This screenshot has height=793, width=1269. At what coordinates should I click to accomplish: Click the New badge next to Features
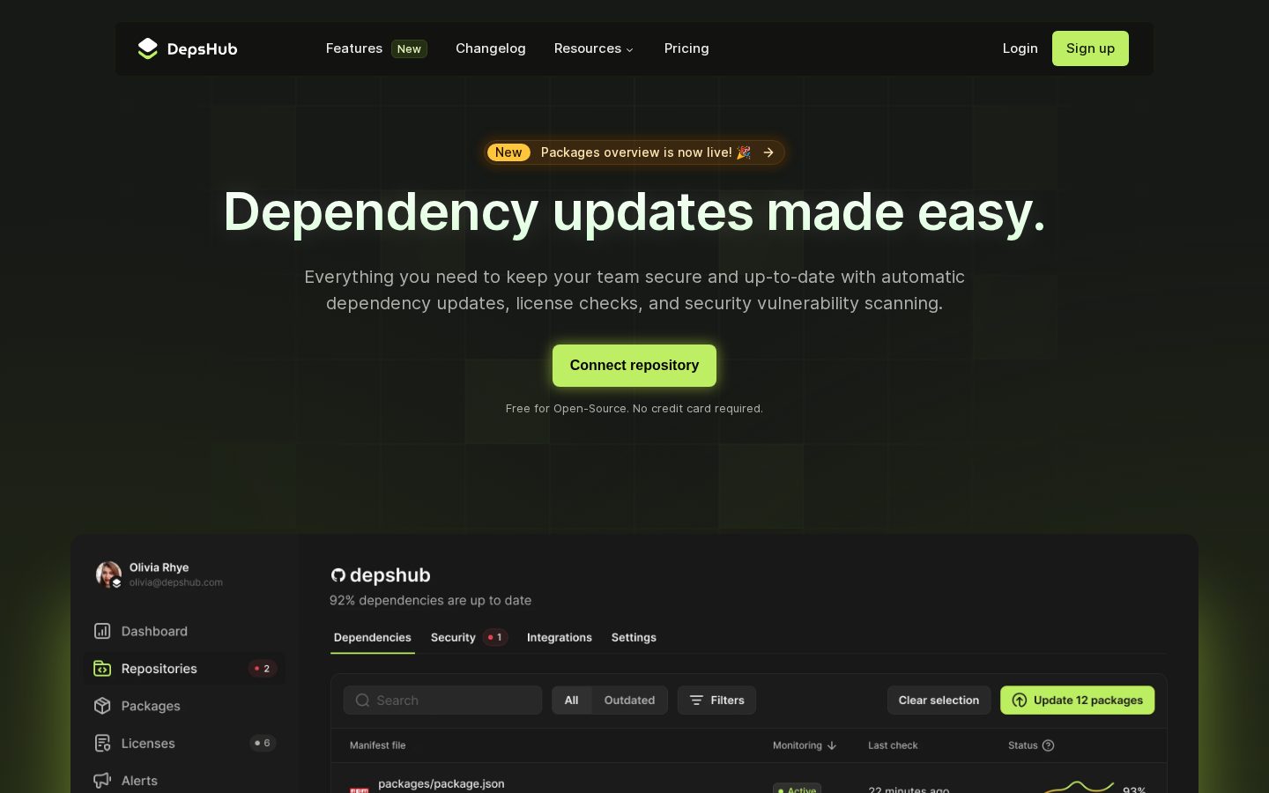click(x=409, y=48)
